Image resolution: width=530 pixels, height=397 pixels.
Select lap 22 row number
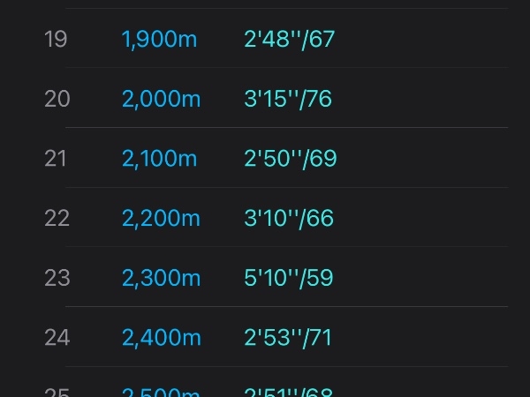click(x=57, y=218)
